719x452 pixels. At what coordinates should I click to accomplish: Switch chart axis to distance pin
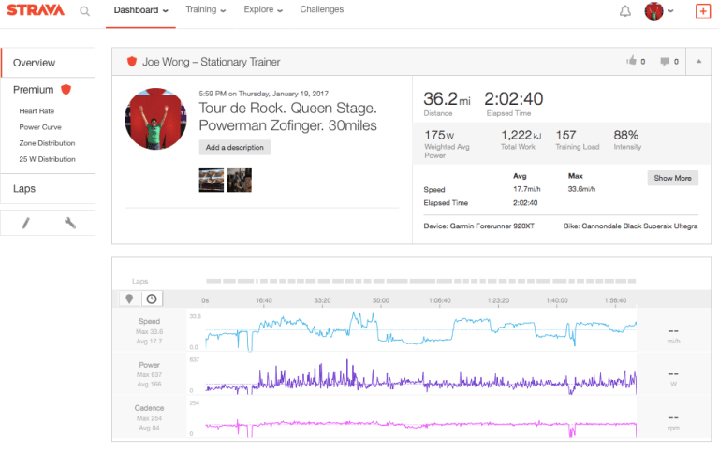click(x=130, y=299)
